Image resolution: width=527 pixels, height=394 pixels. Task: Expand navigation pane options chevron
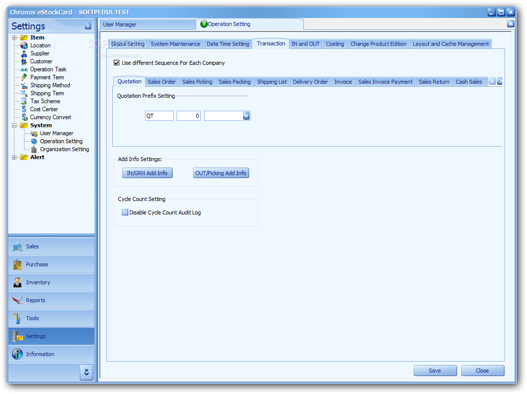tap(86, 372)
